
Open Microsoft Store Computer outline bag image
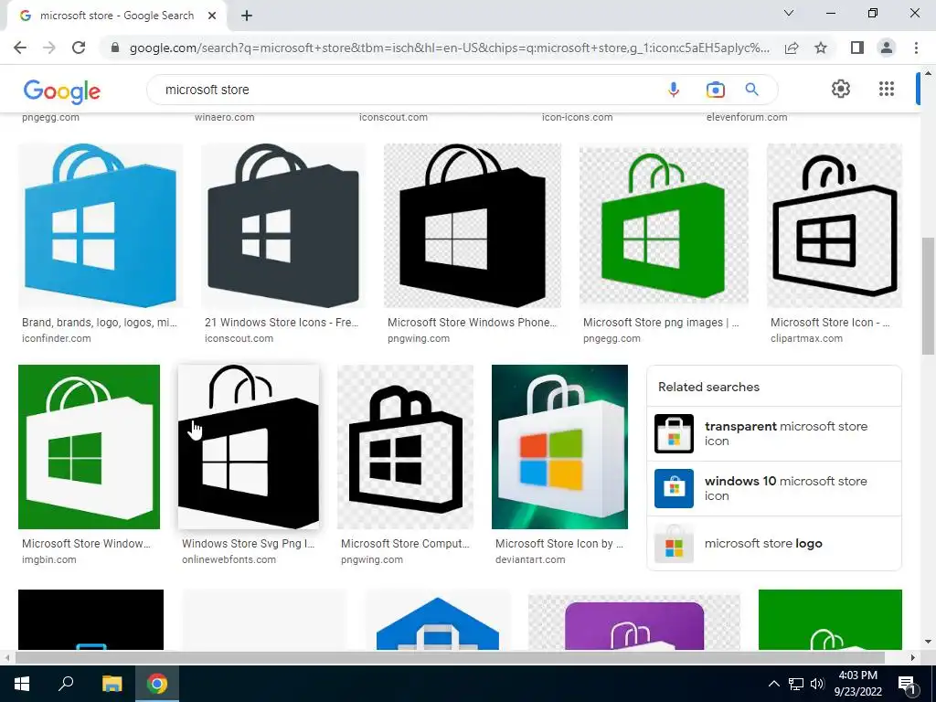405,446
